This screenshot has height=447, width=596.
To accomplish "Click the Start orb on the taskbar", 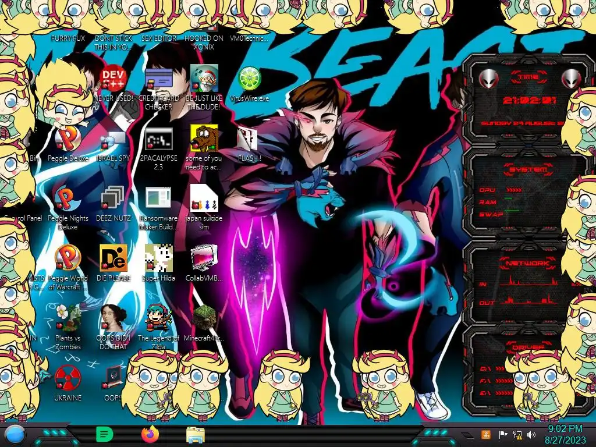I will click(15, 435).
